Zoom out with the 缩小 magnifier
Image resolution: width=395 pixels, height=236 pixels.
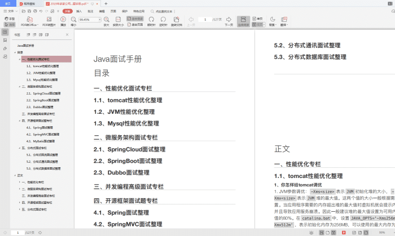73,21
